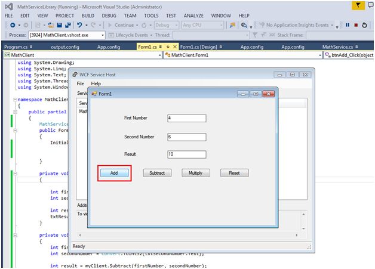375x269 pixels.
Task: Click the pin icon on Form1.cs tab
Action: (168, 47)
